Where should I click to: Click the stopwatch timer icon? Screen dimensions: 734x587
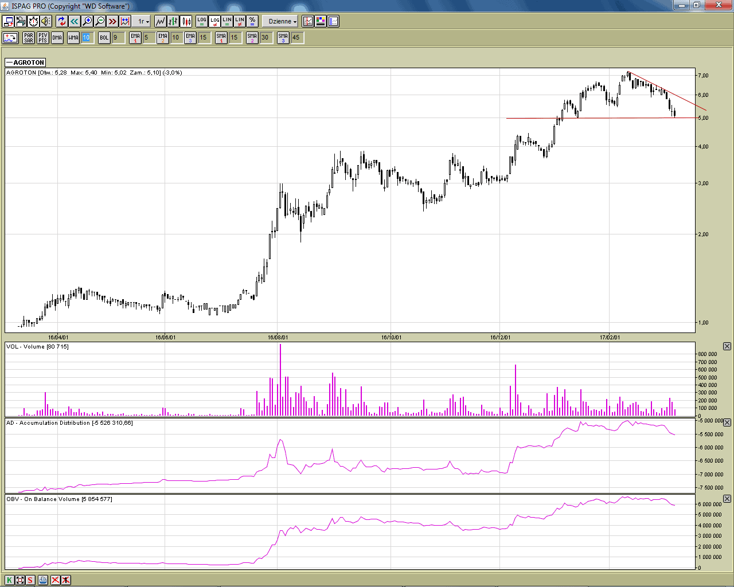tap(33, 21)
